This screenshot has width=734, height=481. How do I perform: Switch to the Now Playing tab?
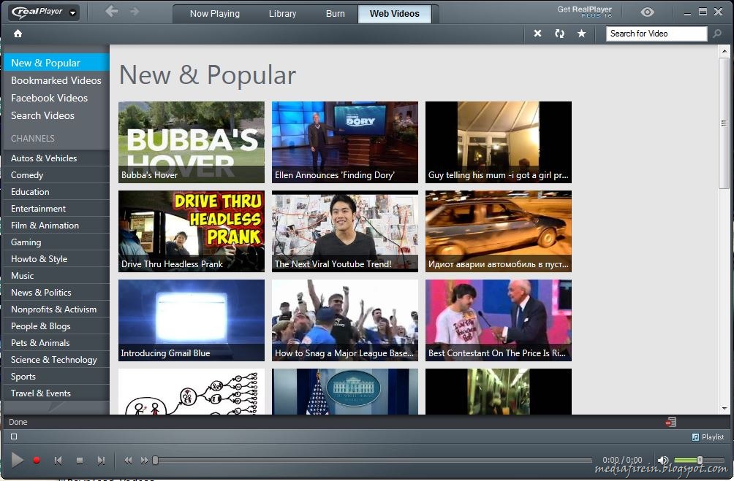pos(213,13)
